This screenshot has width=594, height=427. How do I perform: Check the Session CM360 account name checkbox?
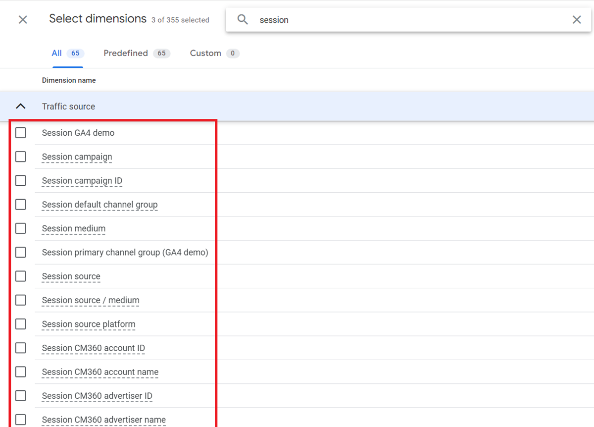point(20,372)
